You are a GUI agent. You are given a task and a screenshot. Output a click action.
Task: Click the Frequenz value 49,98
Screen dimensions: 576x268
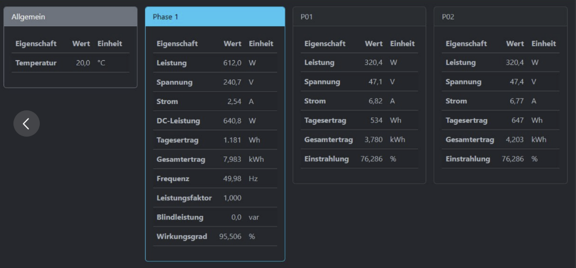(232, 178)
